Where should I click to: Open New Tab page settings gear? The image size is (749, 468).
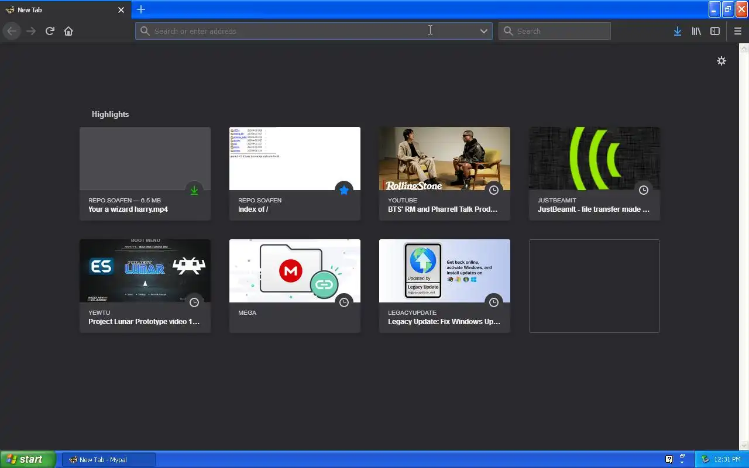click(721, 61)
